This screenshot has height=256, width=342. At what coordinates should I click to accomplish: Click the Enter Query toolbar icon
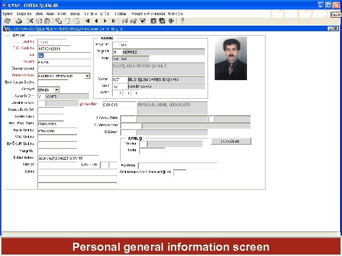tap(58, 21)
